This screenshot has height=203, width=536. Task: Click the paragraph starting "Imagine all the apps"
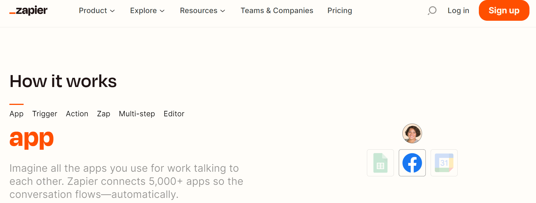tap(126, 181)
